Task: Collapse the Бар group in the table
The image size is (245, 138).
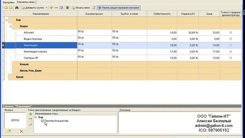Action: (7, 20)
